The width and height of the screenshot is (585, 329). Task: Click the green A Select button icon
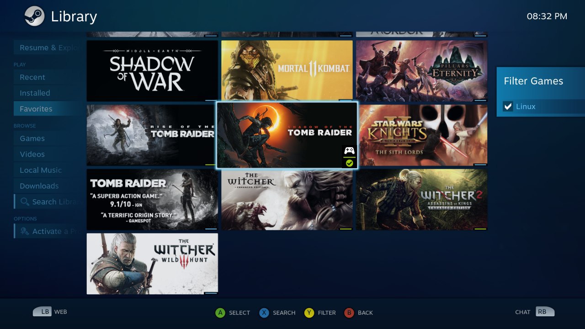tap(220, 313)
